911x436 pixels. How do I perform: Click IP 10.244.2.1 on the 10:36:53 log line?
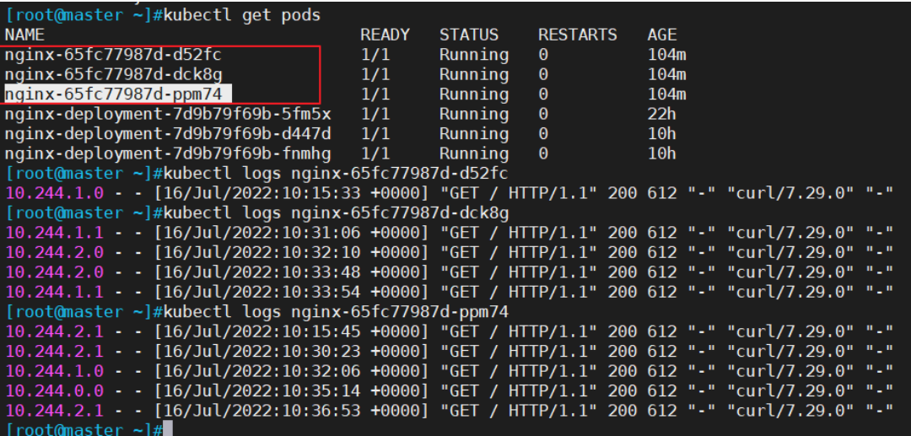(x=55, y=411)
